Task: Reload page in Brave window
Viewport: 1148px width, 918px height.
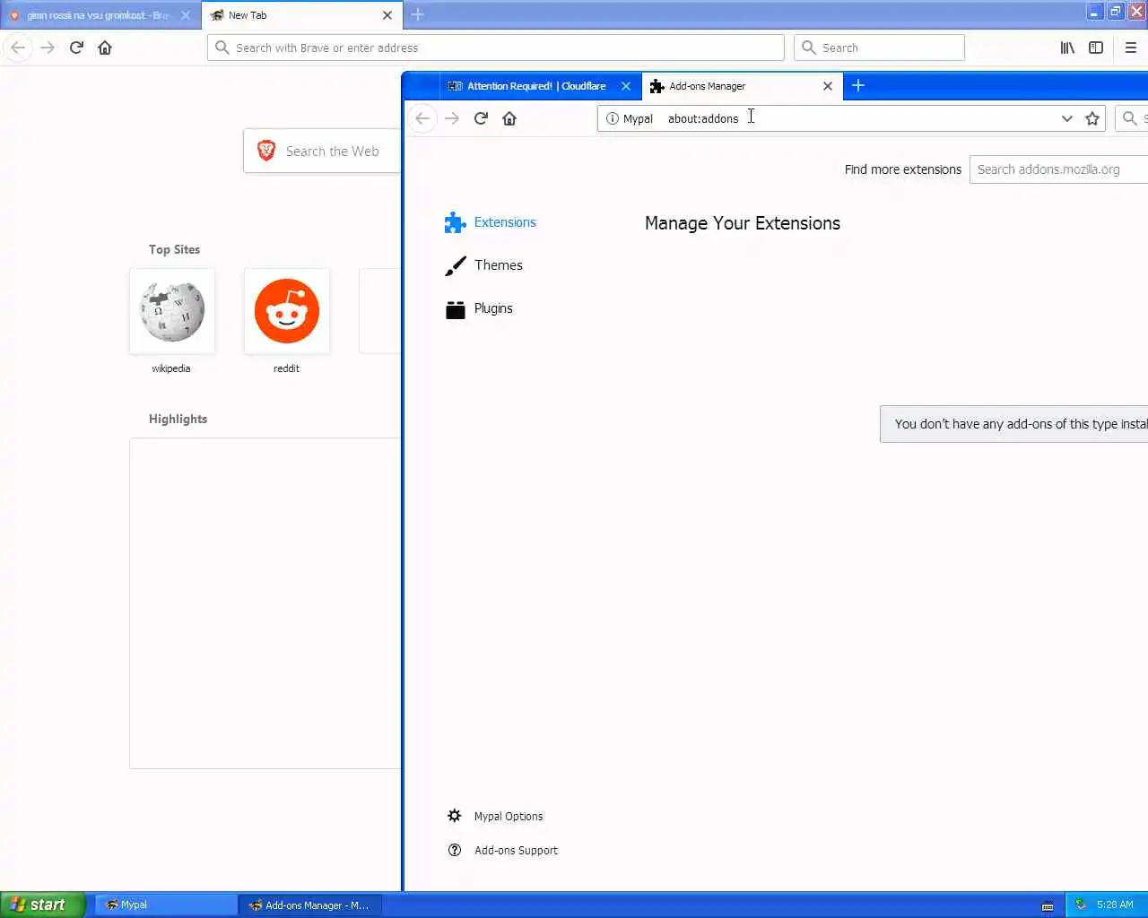Action: tap(76, 48)
